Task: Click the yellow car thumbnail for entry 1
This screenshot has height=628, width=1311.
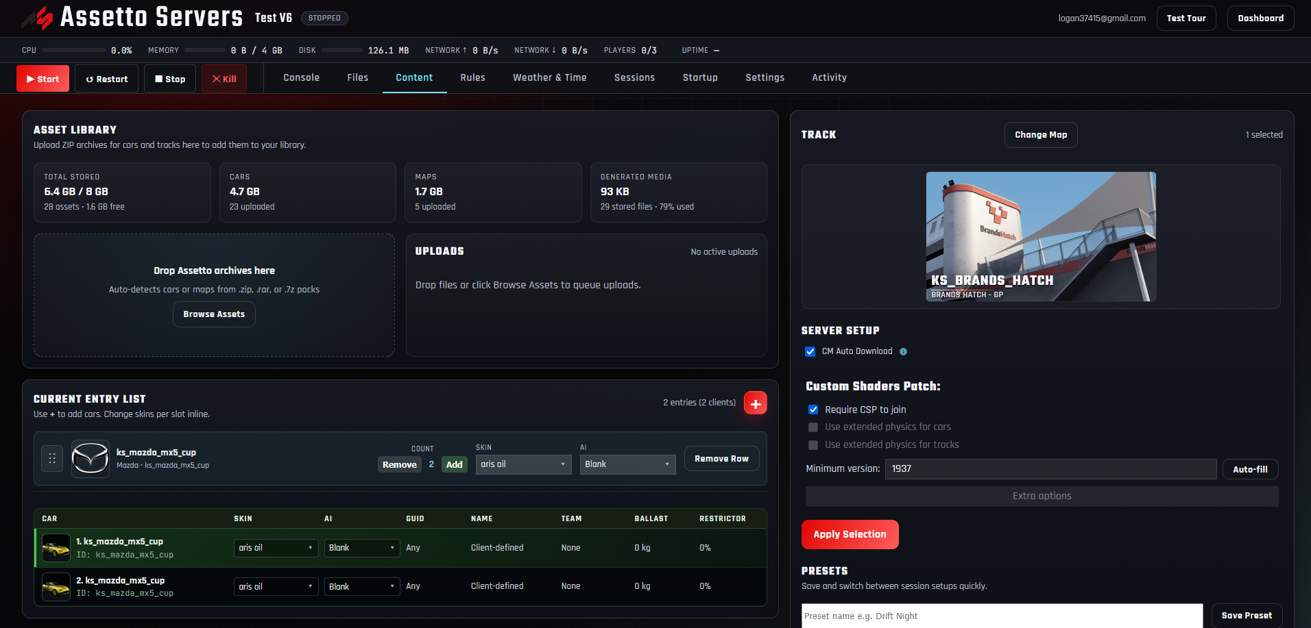Action: coord(56,548)
